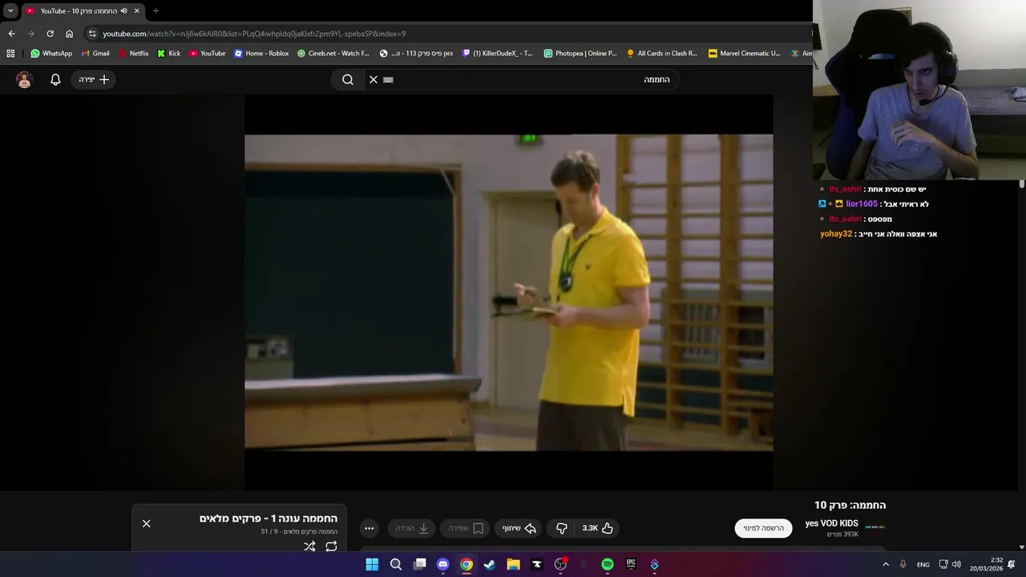Open the Windows Start menu
Screen dimensions: 1026x577
[372, 564]
